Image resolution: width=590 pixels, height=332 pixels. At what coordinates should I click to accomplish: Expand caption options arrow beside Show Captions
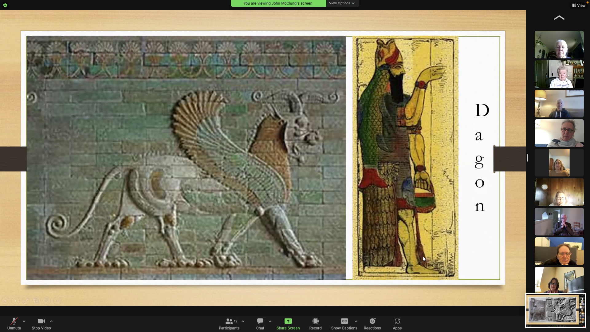click(356, 321)
